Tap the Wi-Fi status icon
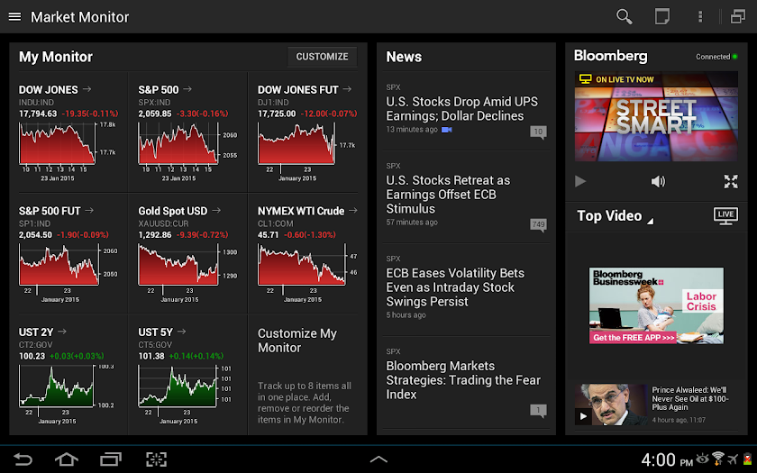Screen dimensions: 757x473 point(718,458)
